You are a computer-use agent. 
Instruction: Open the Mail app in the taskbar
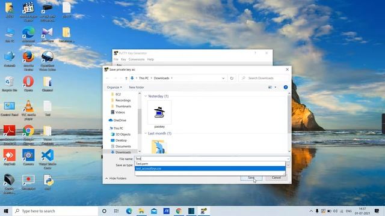pyautogui.click(x=154, y=211)
